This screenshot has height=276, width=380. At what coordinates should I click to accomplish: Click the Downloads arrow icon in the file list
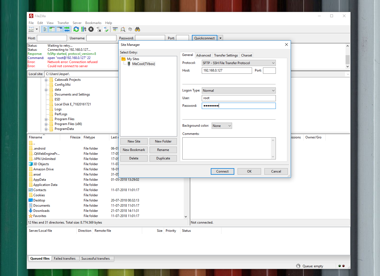(x=31, y=211)
